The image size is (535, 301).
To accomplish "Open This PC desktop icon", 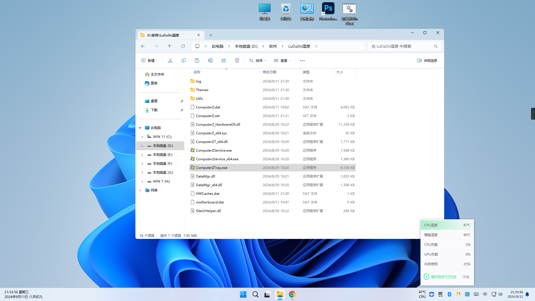I will 264,12.
